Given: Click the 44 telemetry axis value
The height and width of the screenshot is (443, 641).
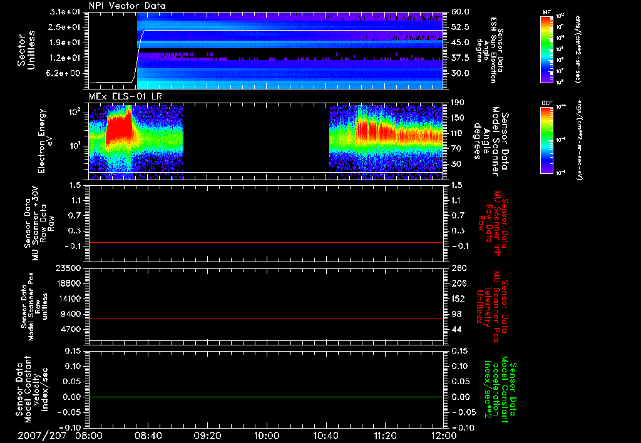Looking at the screenshot, I should pos(456,329).
